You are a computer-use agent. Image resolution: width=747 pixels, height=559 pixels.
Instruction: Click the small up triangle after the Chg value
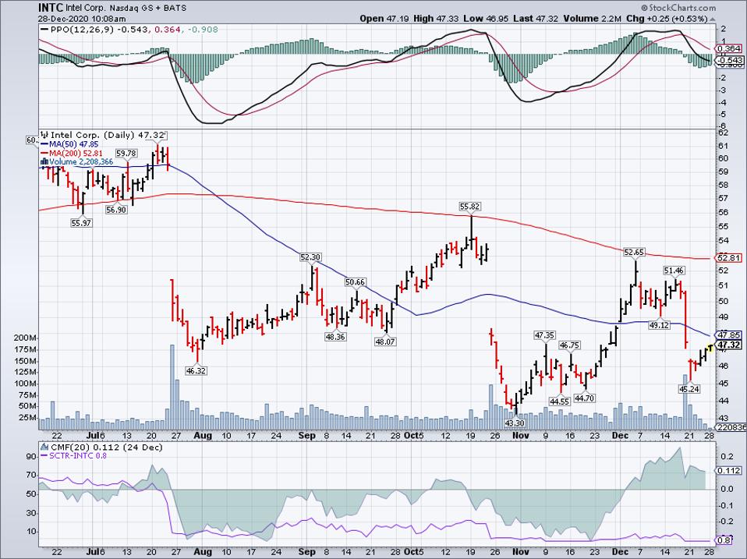[x=712, y=19]
